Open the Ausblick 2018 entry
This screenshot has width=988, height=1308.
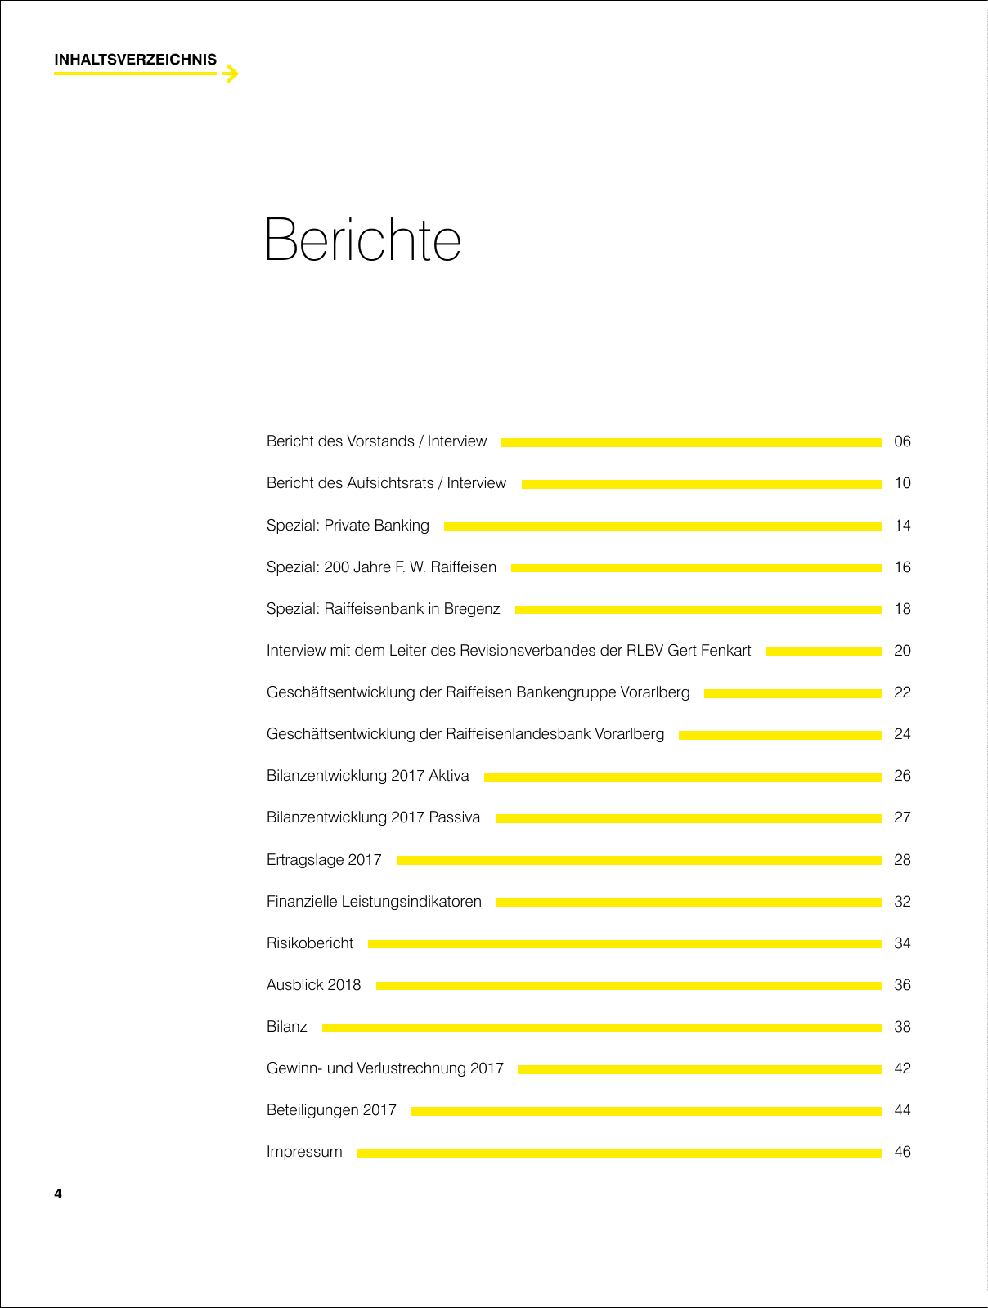(x=313, y=985)
